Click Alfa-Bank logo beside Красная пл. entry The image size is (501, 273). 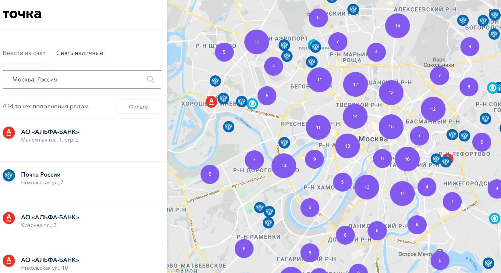tap(9, 218)
